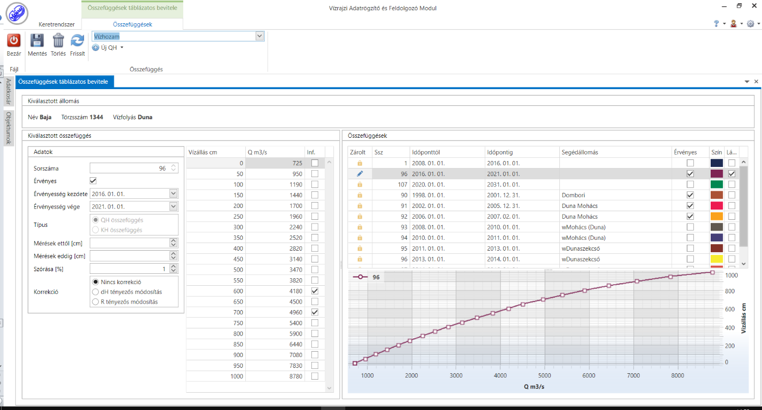Screen dimensions: 762x410
Task: Toggle visibility checkbox for row 96 curve
Action: pyautogui.click(x=731, y=174)
